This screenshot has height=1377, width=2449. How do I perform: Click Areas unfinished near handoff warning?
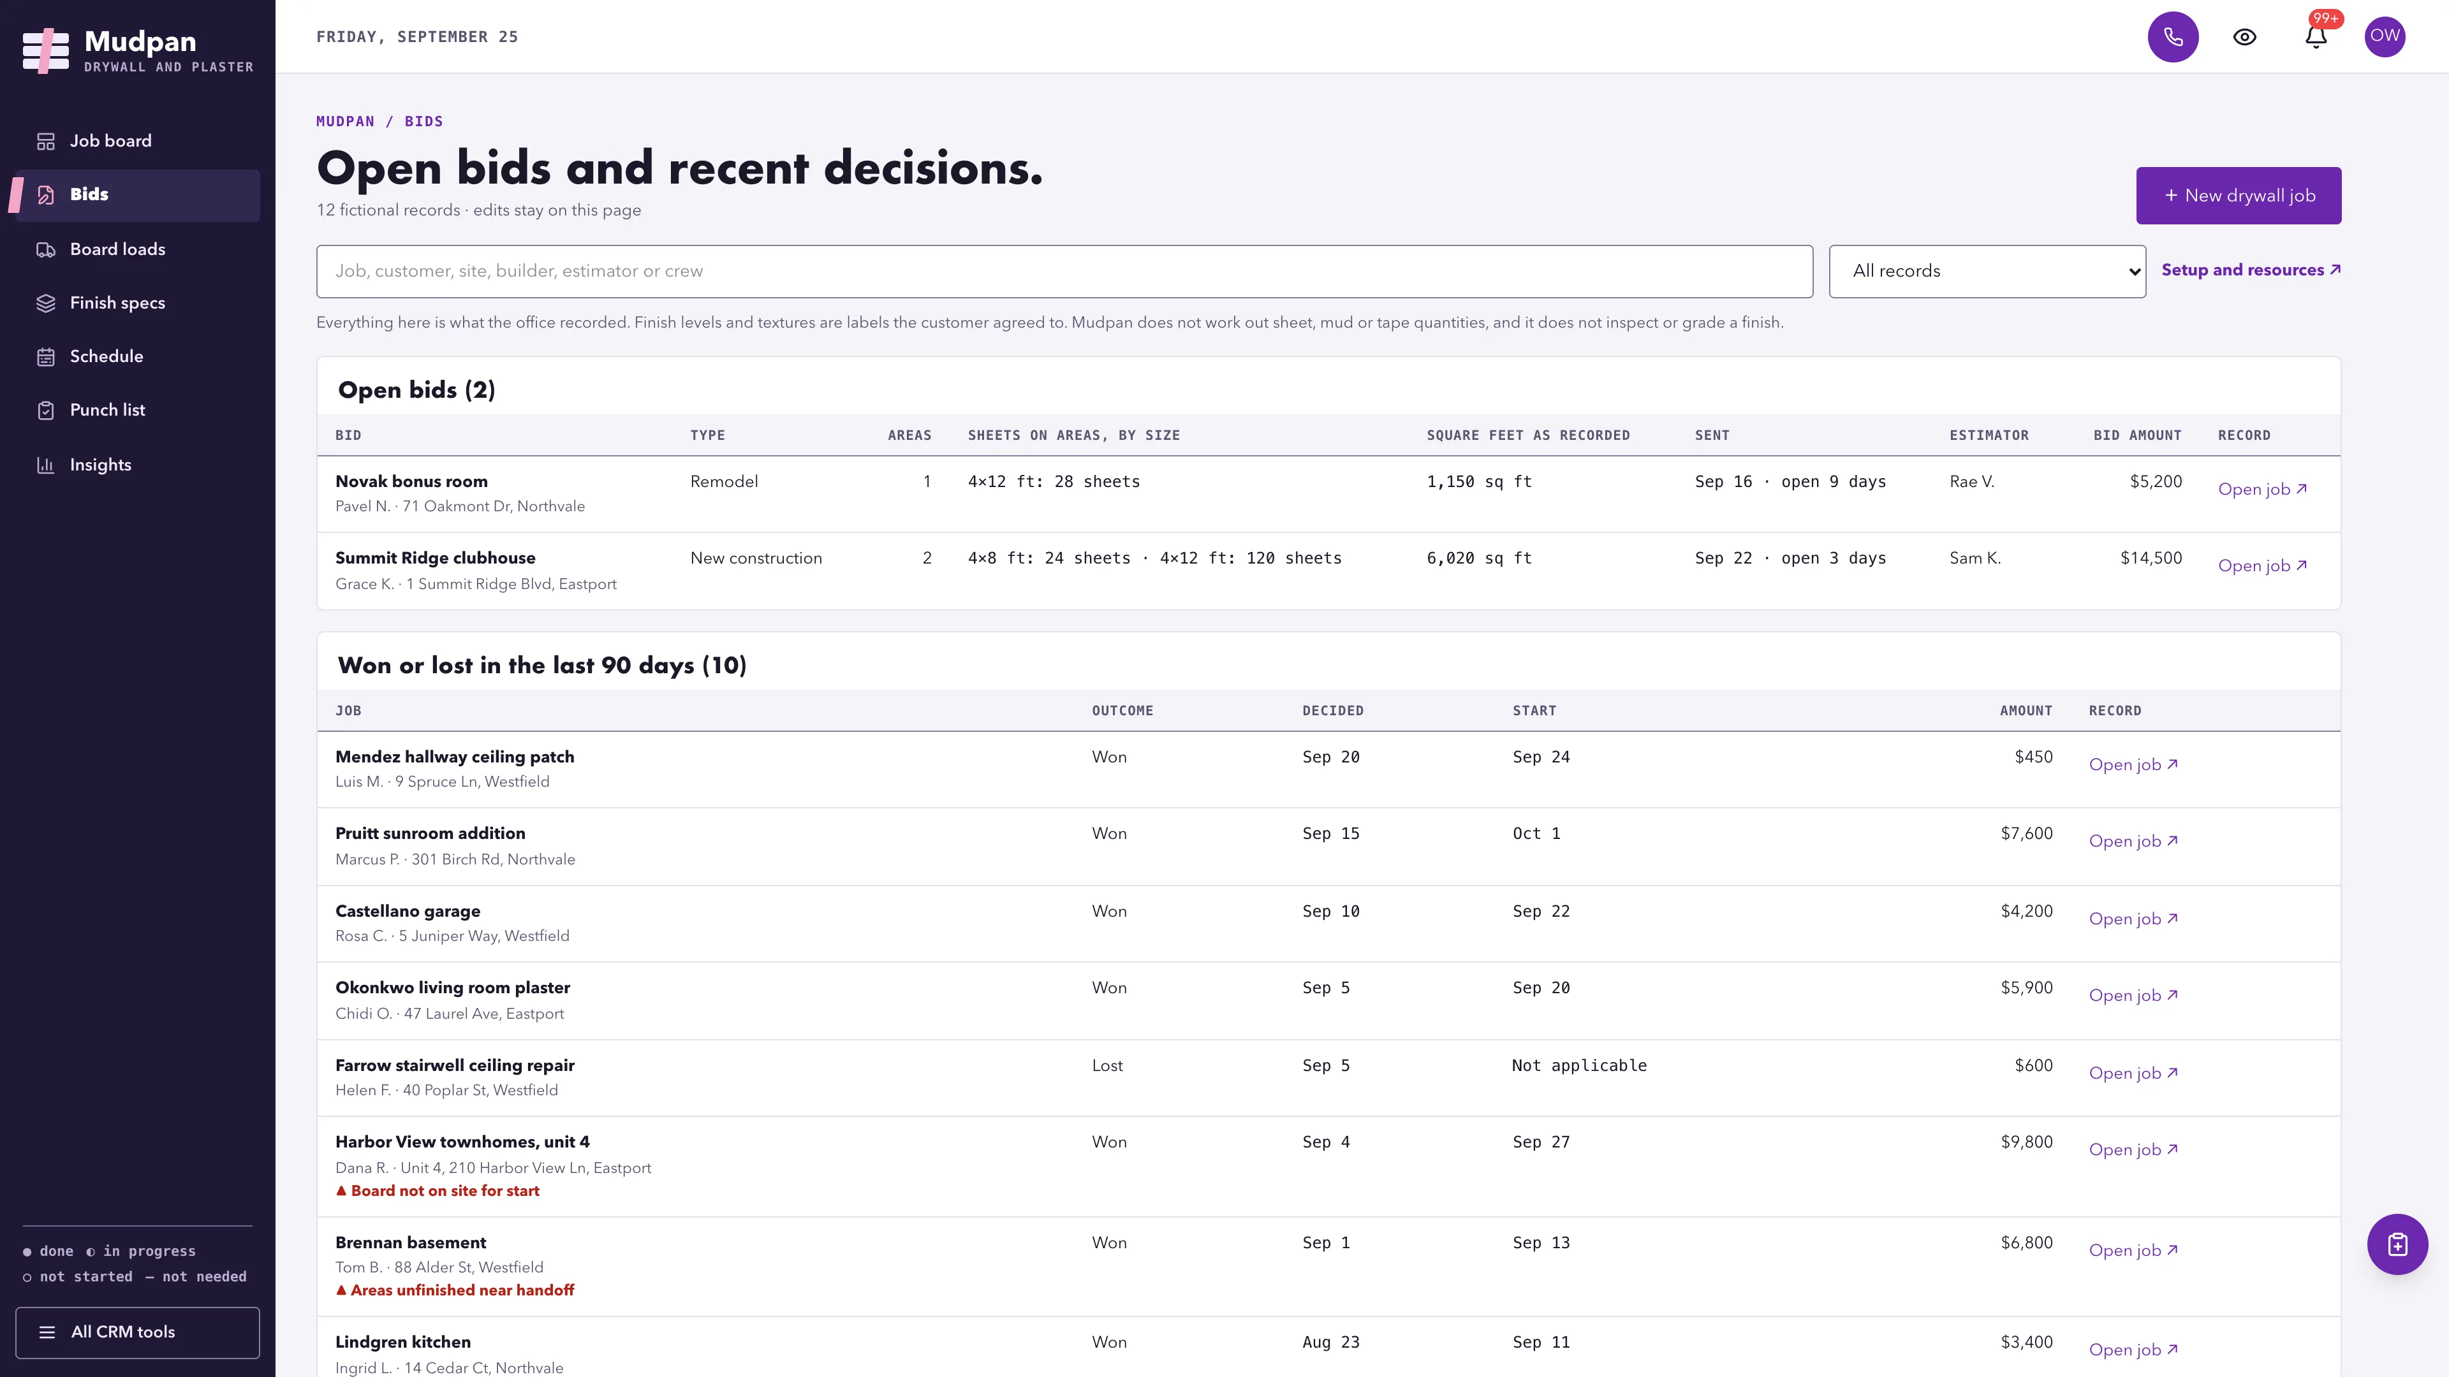click(x=455, y=1290)
